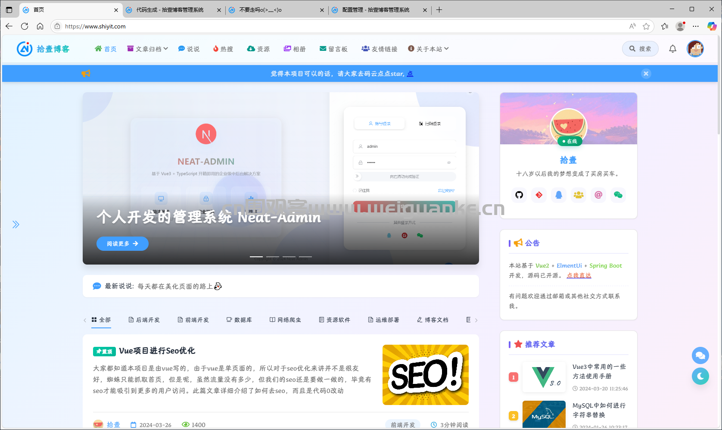Open the SEO article thumbnail image

(426, 375)
